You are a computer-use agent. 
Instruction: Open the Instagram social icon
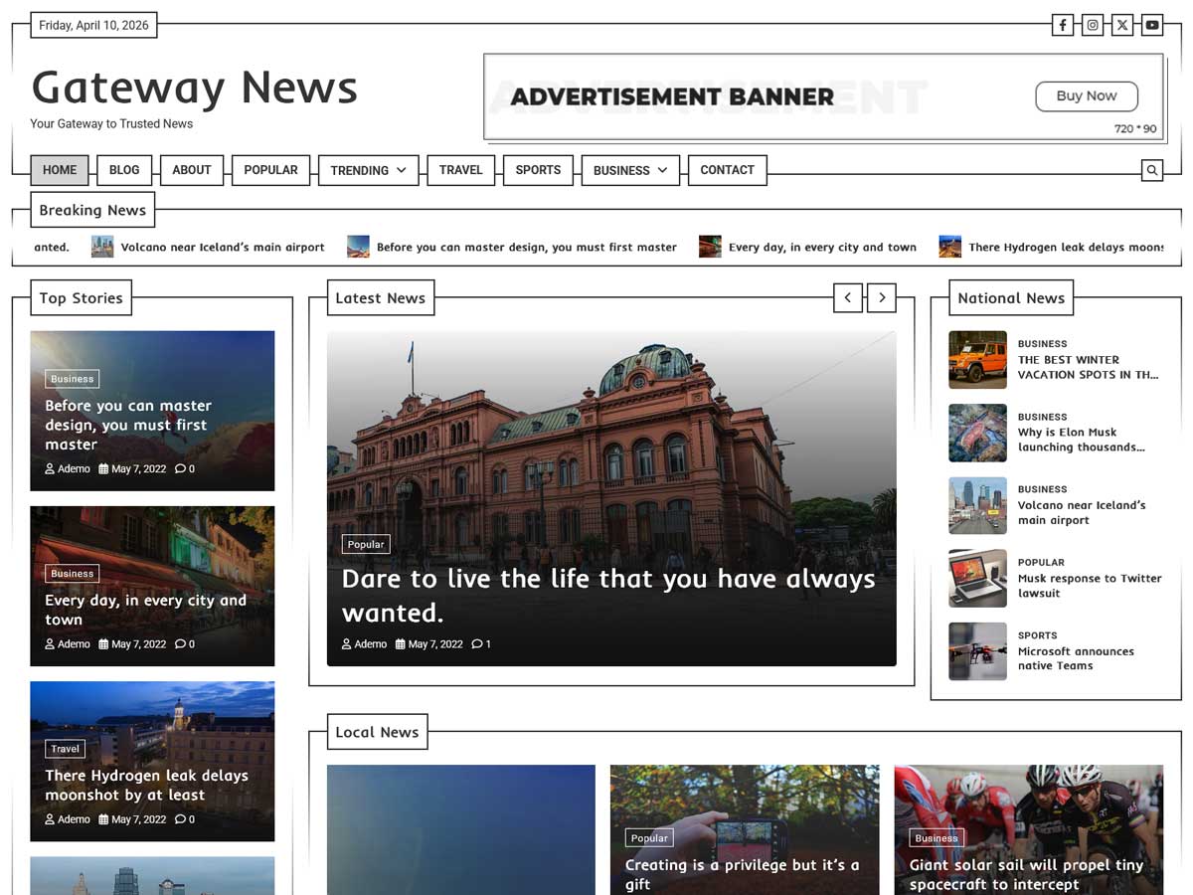(x=1093, y=25)
